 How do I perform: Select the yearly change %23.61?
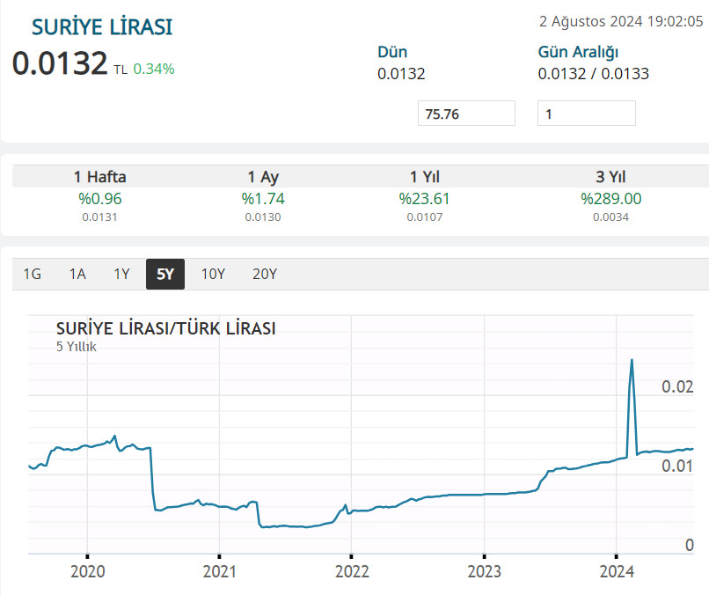425,199
